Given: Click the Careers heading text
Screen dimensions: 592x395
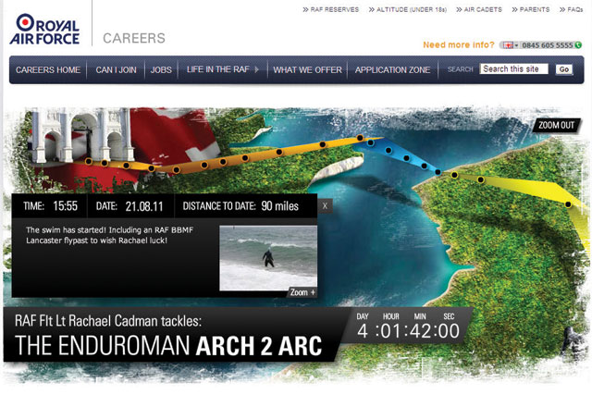Looking at the screenshot, I should [x=134, y=38].
